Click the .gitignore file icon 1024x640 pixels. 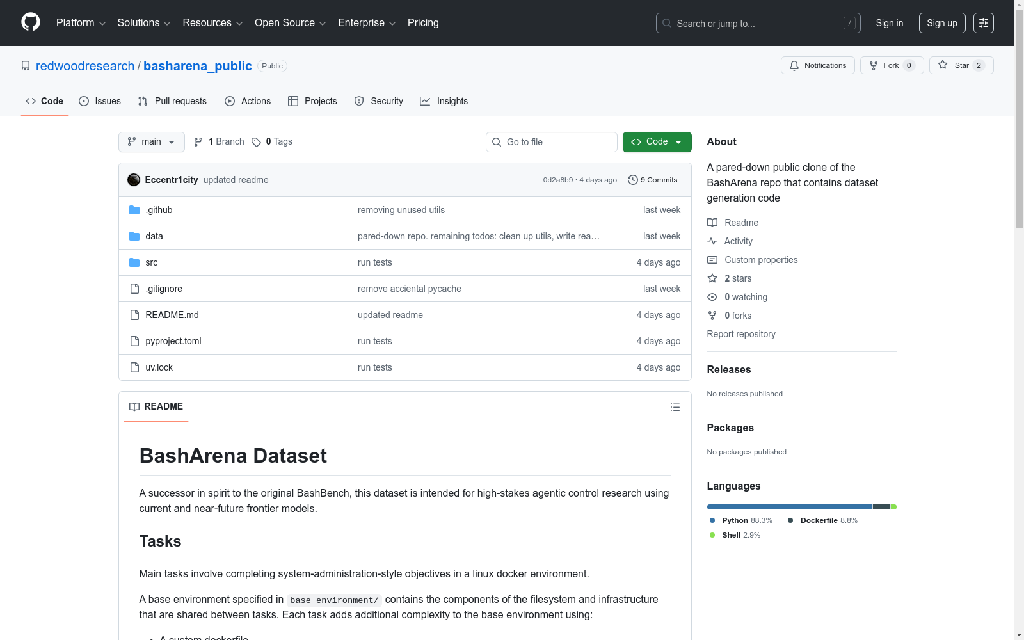click(x=134, y=289)
